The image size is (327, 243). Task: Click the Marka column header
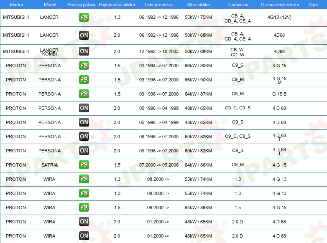16,4
